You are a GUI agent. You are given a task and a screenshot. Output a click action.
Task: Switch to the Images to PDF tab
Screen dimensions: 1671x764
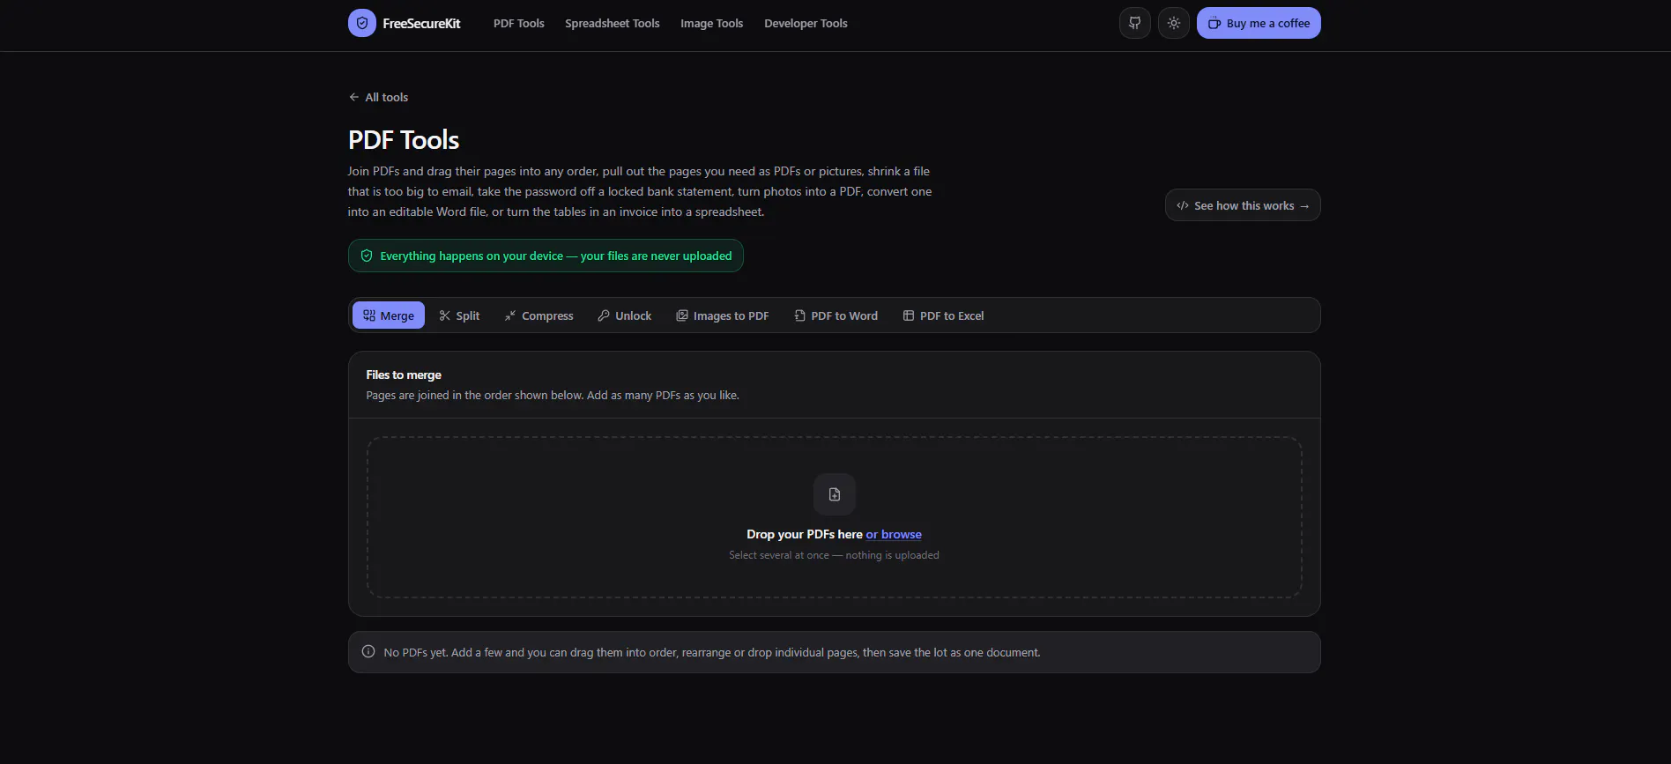point(723,315)
